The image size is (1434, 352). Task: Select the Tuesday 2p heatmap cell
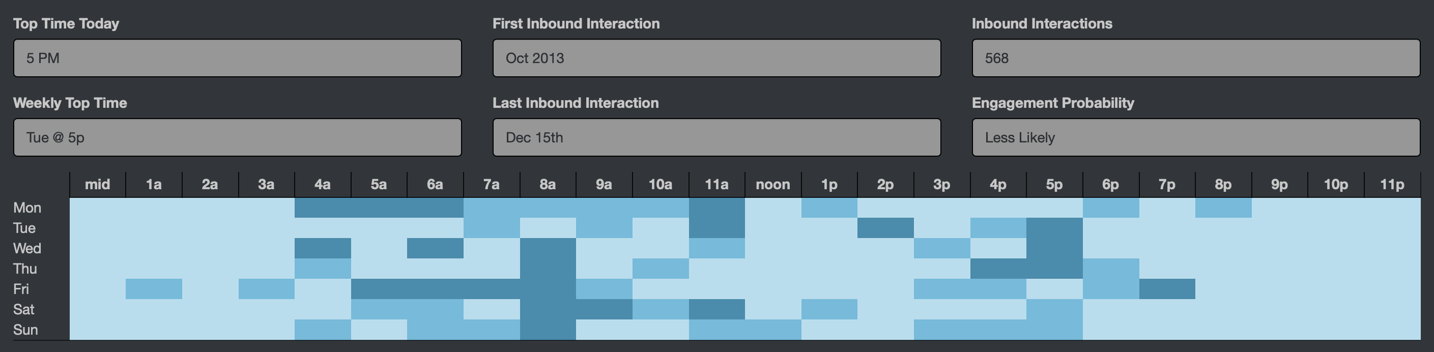[x=885, y=228]
